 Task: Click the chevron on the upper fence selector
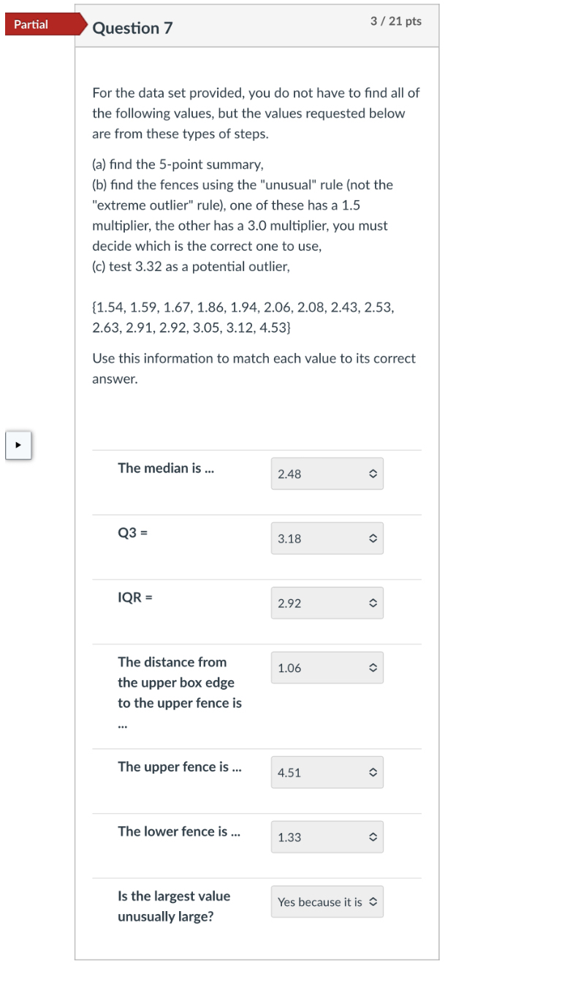pos(373,772)
